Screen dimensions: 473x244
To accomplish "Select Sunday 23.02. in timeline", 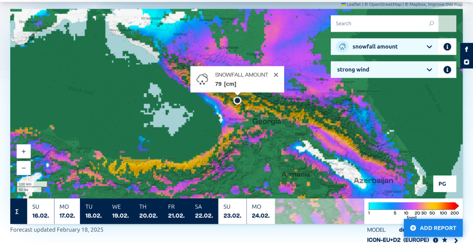I will point(232,211).
